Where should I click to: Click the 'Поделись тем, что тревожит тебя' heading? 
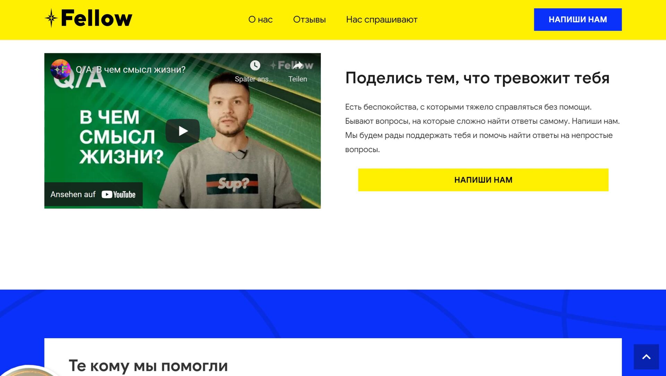click(477, 78)
